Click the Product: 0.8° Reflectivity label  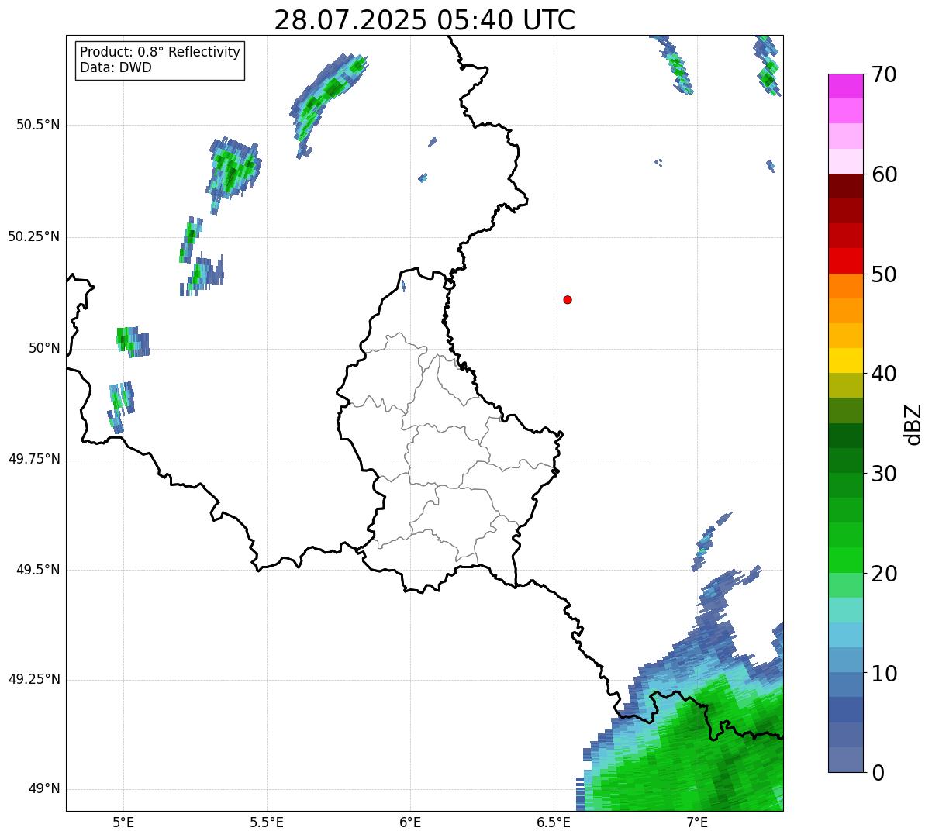pos(160,52)
